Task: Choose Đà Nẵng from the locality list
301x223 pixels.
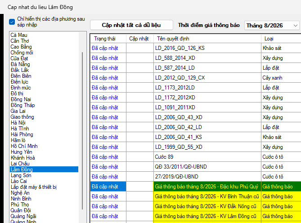Action: [x=20, y=64]
